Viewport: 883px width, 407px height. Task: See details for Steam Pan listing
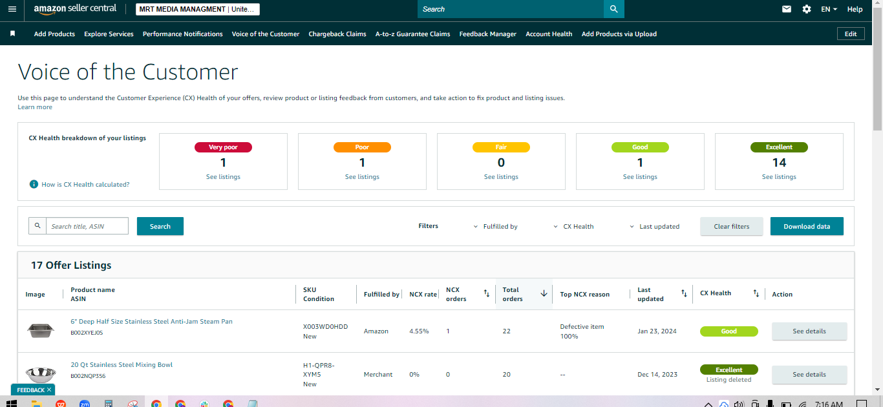(809, 331)
